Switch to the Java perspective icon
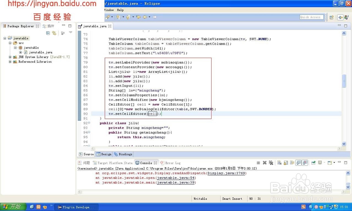 coord(346,17)
